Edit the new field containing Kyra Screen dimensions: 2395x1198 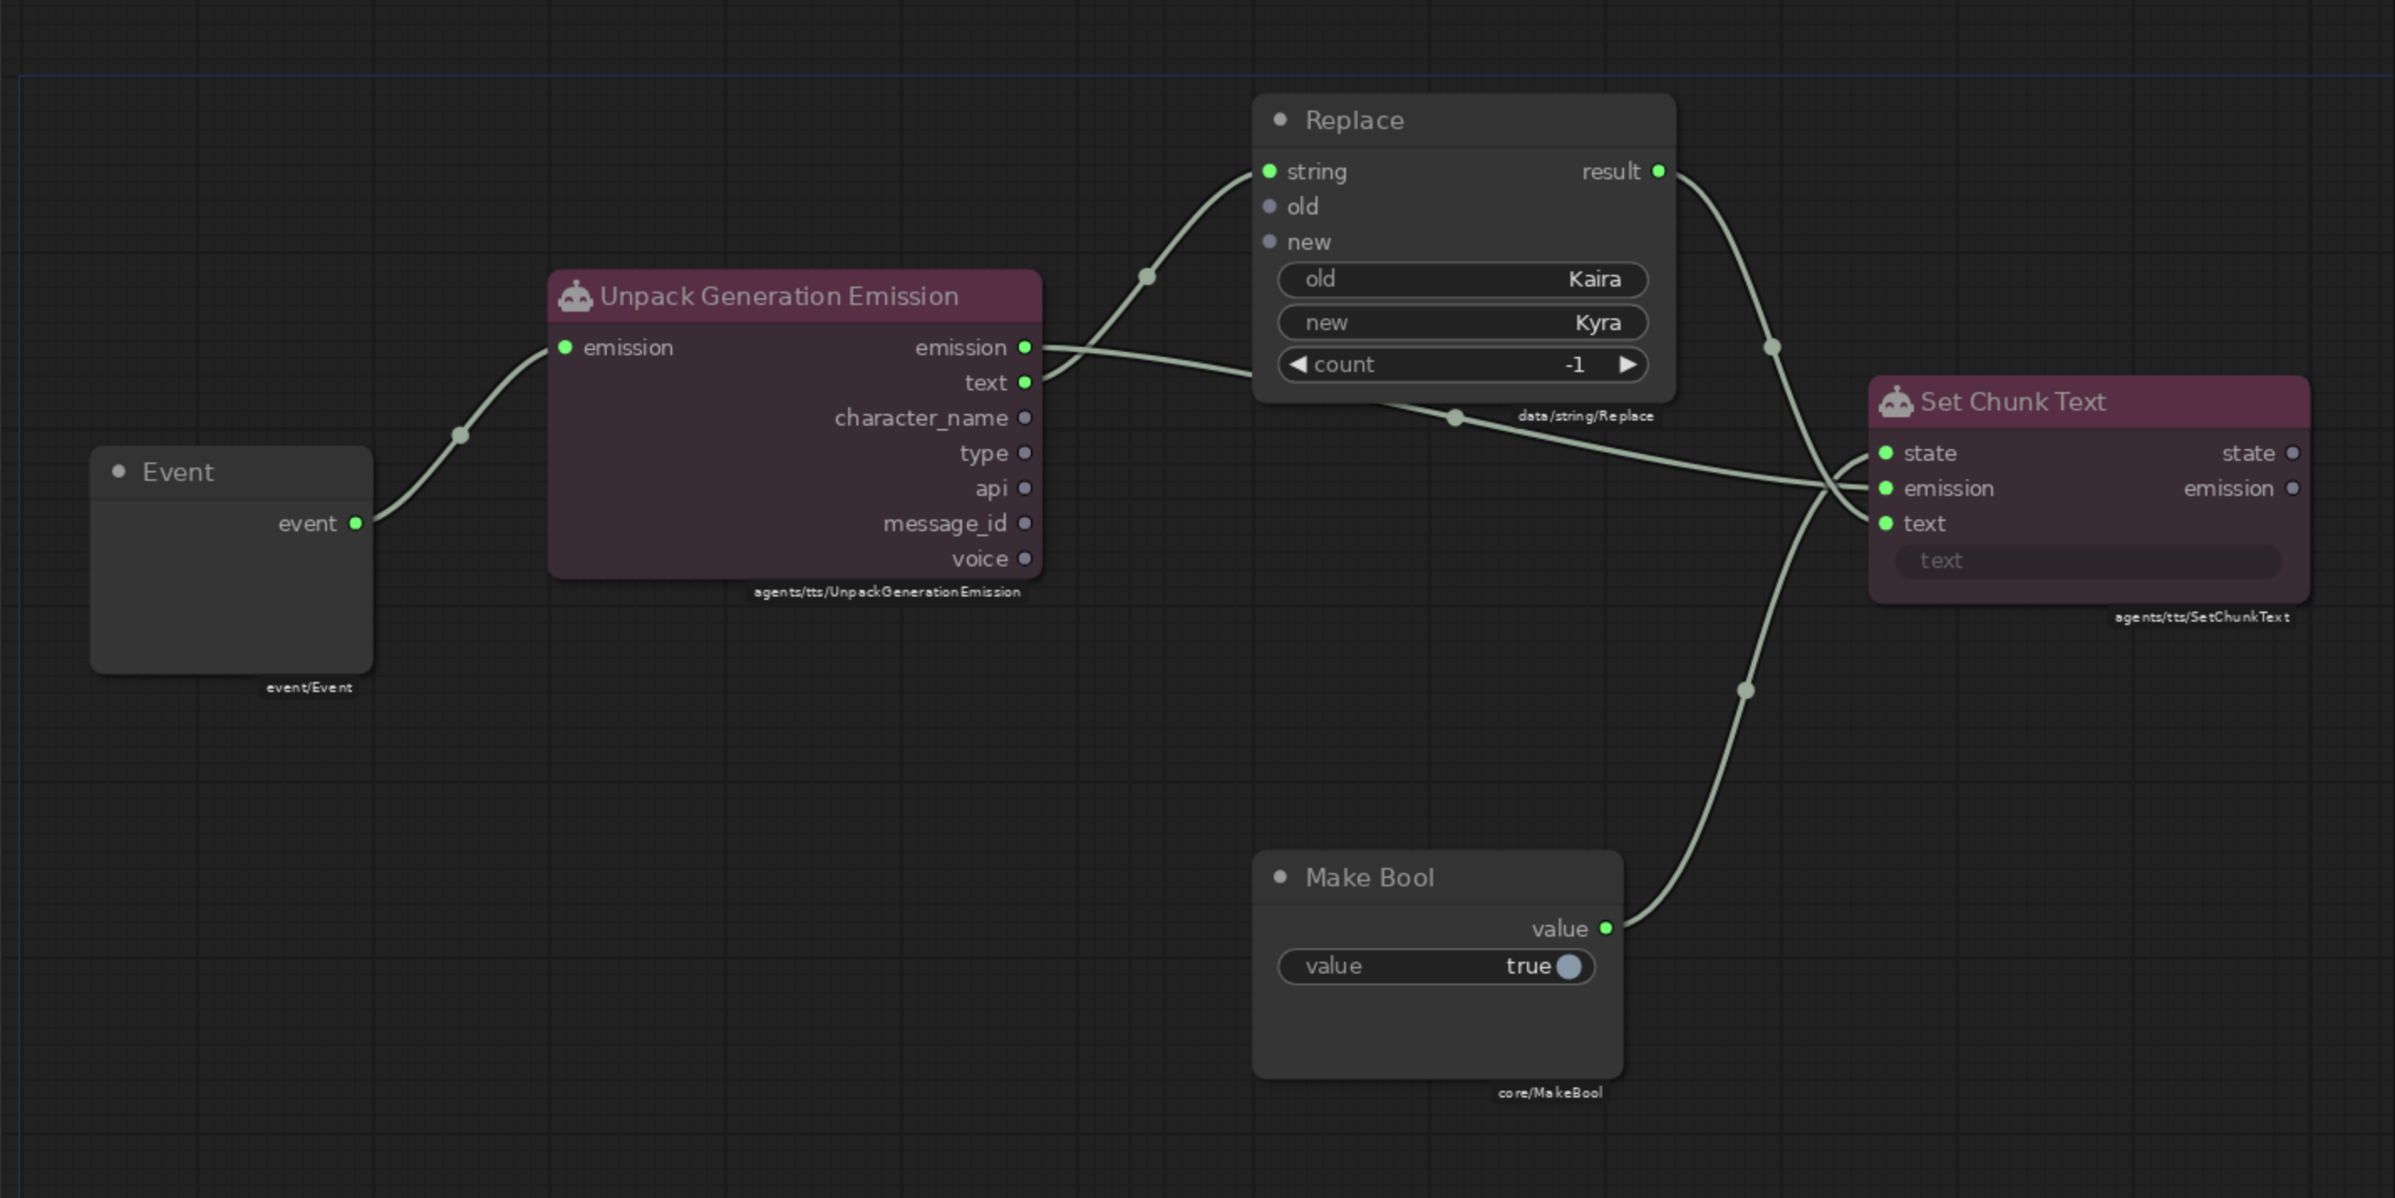point(1462,323)
